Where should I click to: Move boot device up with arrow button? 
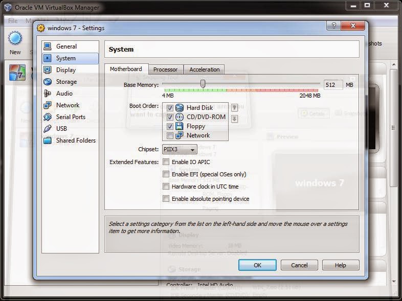click(x=234, y=108)
